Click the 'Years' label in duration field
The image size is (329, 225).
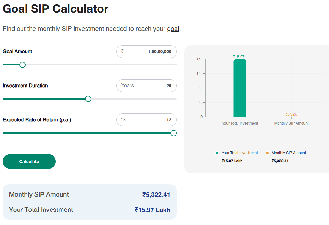(x=128, y=86)
